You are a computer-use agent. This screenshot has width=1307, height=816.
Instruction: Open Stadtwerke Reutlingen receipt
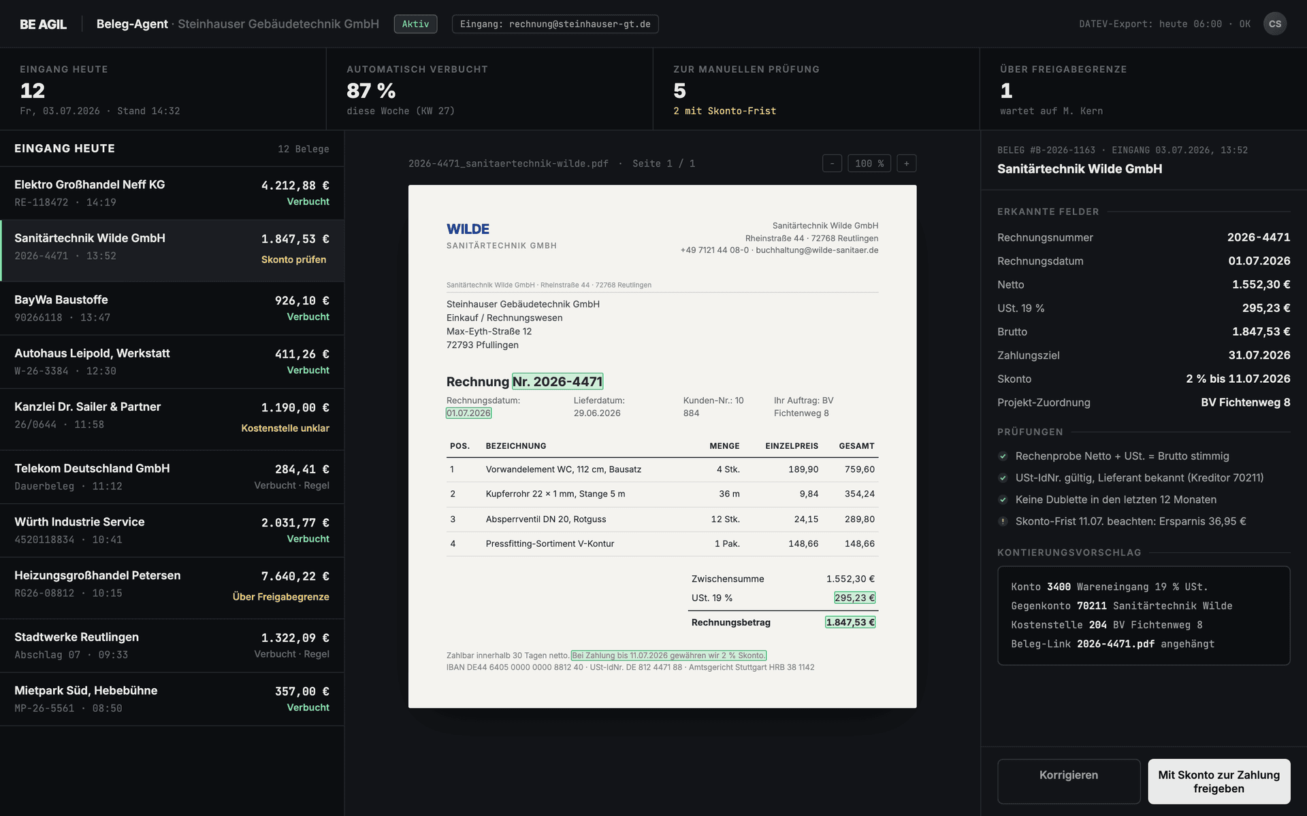click(172, 645)
